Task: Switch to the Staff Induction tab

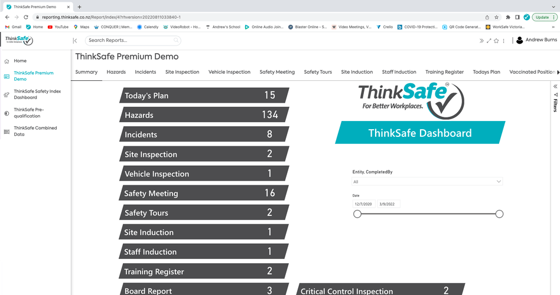Action: coord(399,72)
